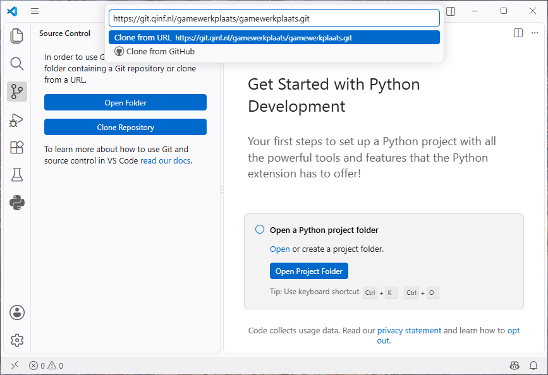Focus the repository URL input field
Screen dimensions: 548x375
[274, 18]
